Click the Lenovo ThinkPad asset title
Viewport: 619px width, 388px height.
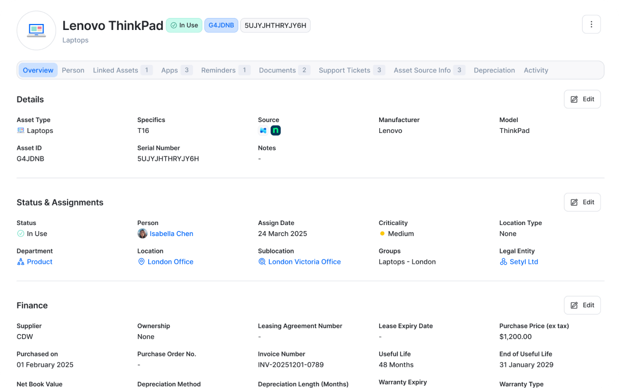[112, 25]
